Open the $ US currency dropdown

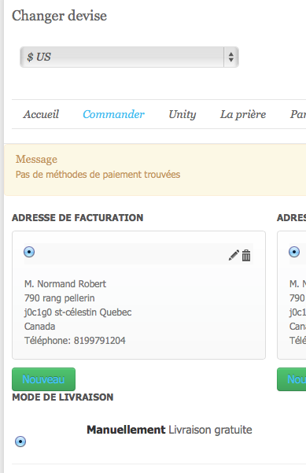(129, 57)
